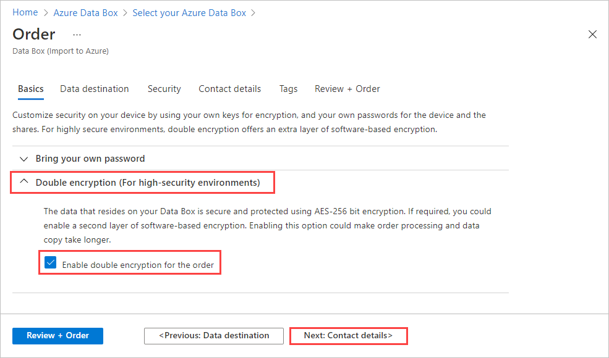The width and height of the screenshot is (609, 358).
Task: Go back using Previous: Data destination button
Action: coord(213,336)
